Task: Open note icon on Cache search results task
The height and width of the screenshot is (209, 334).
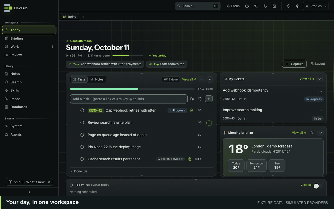Action: [190, 159]
